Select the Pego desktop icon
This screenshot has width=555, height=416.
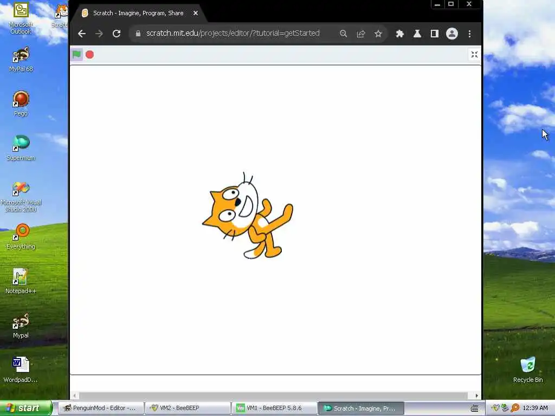pos(21,103)
